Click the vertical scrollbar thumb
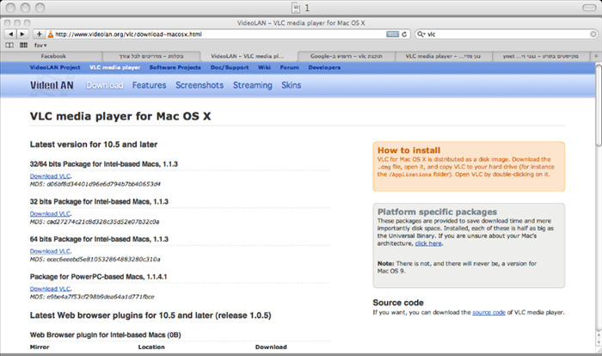Screen dimensions: 602x356 599,105
